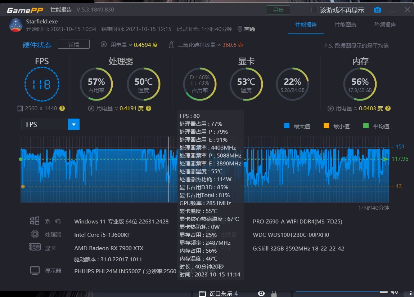
Task: Click the graphics card 53℃ temperature gauge
Action: pyautogui.click(x=246, y=84)
